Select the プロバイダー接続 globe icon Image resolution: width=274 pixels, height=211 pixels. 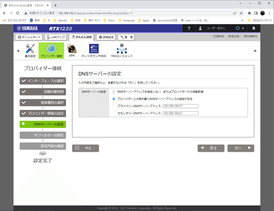51,51
